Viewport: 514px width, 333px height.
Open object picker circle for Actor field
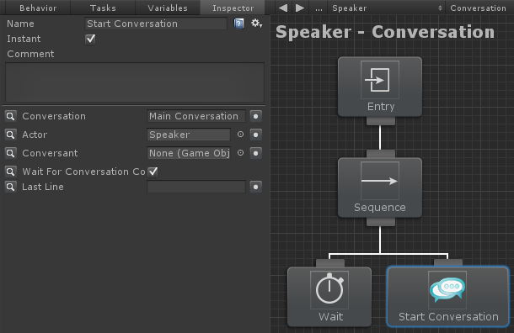tap(241, 135)
